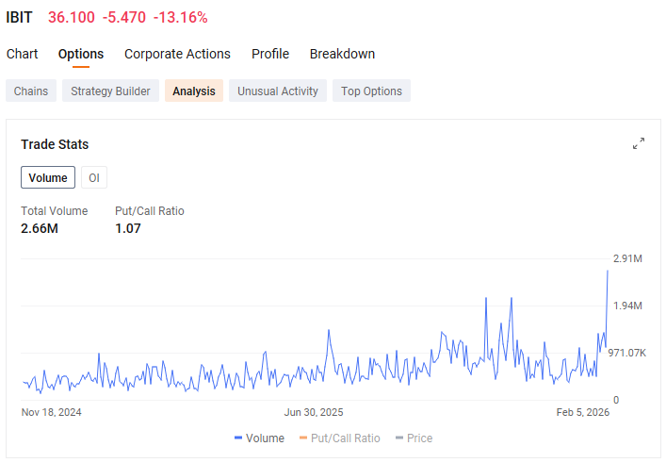
Task: Click the Feb 5, 2026 date label
Action: tap(583, 412)
